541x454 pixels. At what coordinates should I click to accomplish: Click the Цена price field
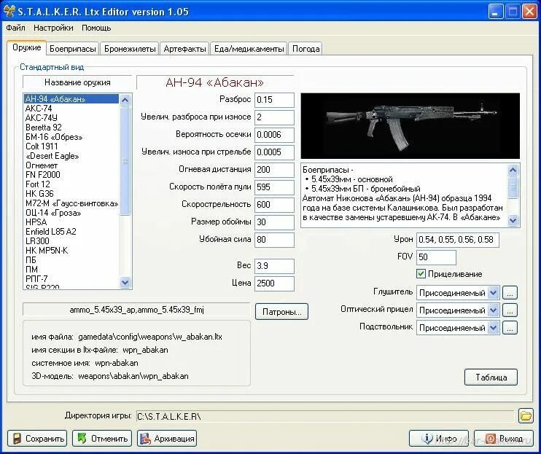[274, 283]
